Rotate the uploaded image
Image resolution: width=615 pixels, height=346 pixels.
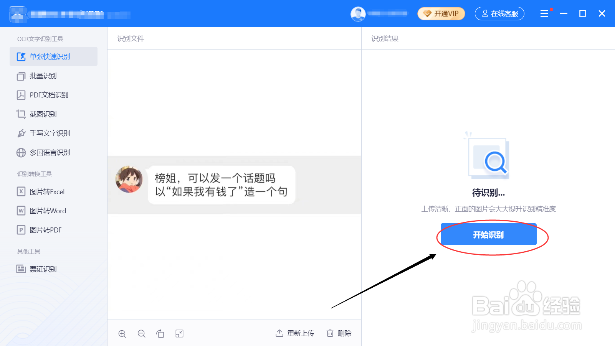(160, 333)
